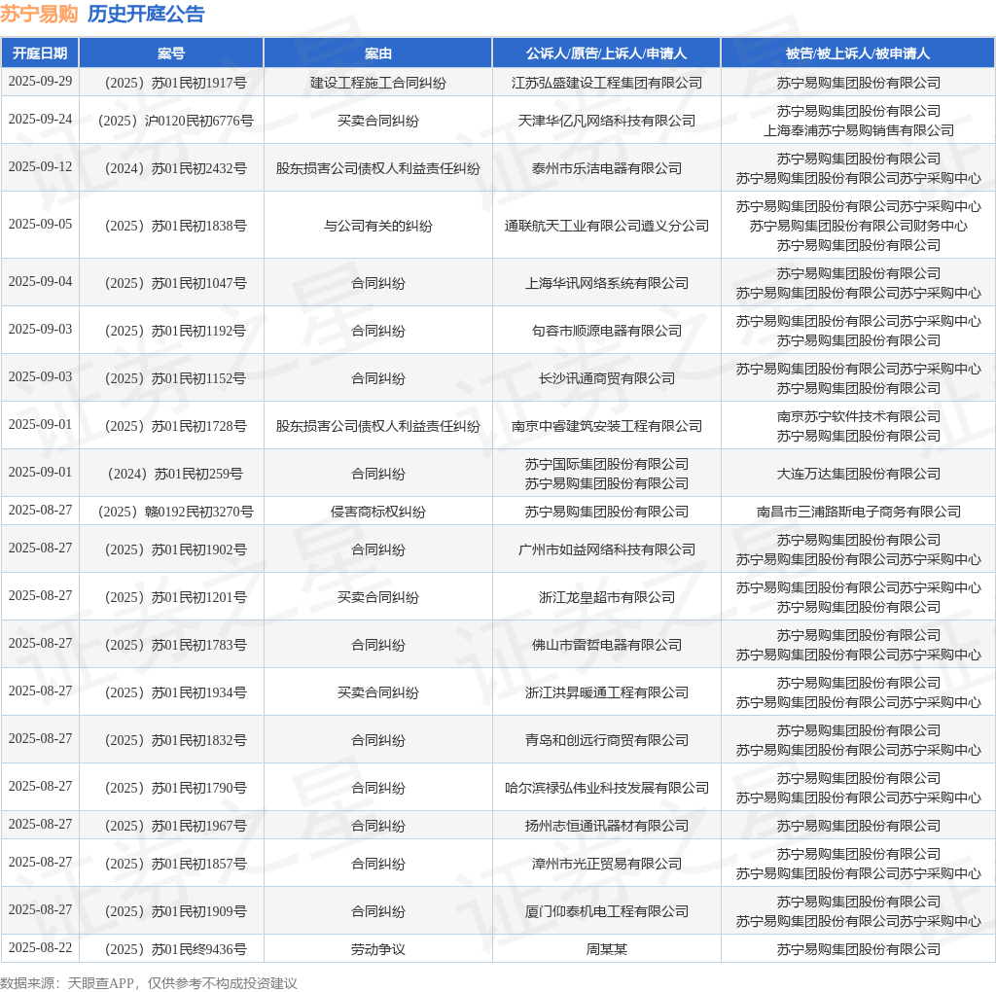The width and height of the screenshot is (996, 992).
Task: Select case number (2025)苏01民初1783号
Action: 176,645
